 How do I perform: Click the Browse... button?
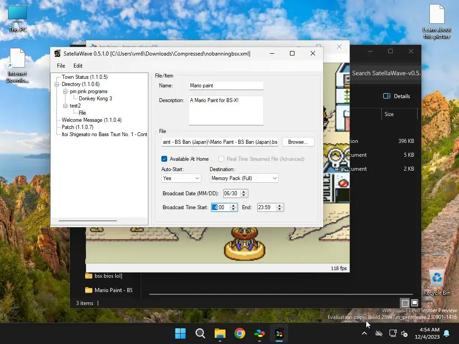pyautogui.click(x=298, y=142)
